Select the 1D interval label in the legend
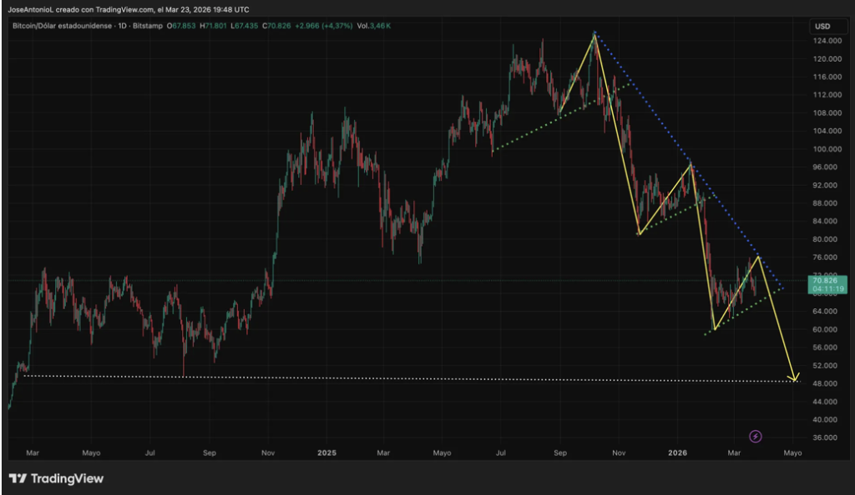This screenshot has height=495, width=855. [x=122, y=27]
